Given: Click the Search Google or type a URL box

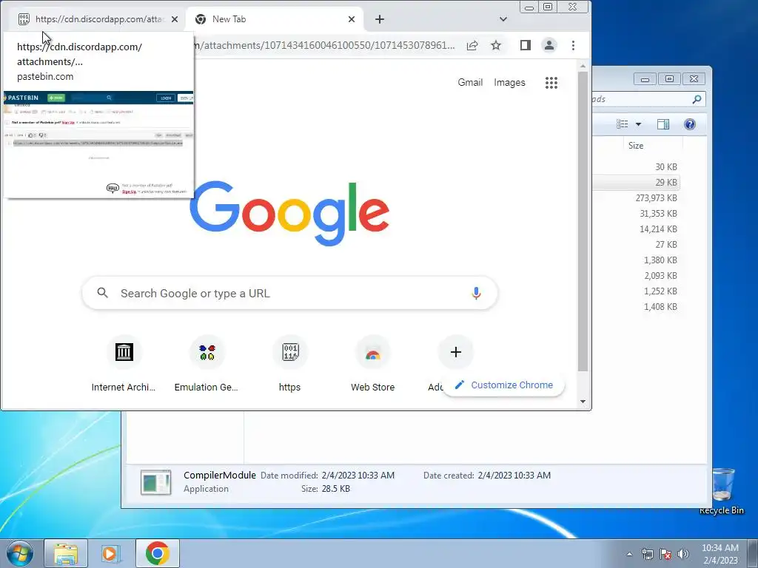Looking at the screenshot, I should (x=289, y=293).
